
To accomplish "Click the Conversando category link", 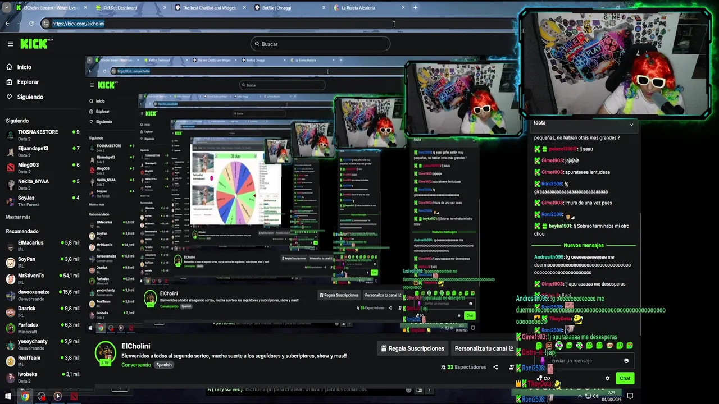I will (x=136, y=365).
